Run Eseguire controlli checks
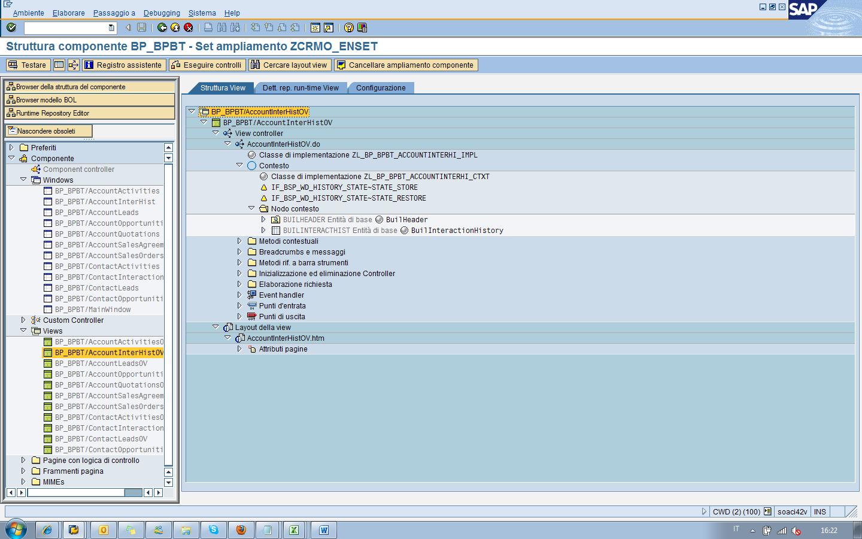 [x=207, y=65]
